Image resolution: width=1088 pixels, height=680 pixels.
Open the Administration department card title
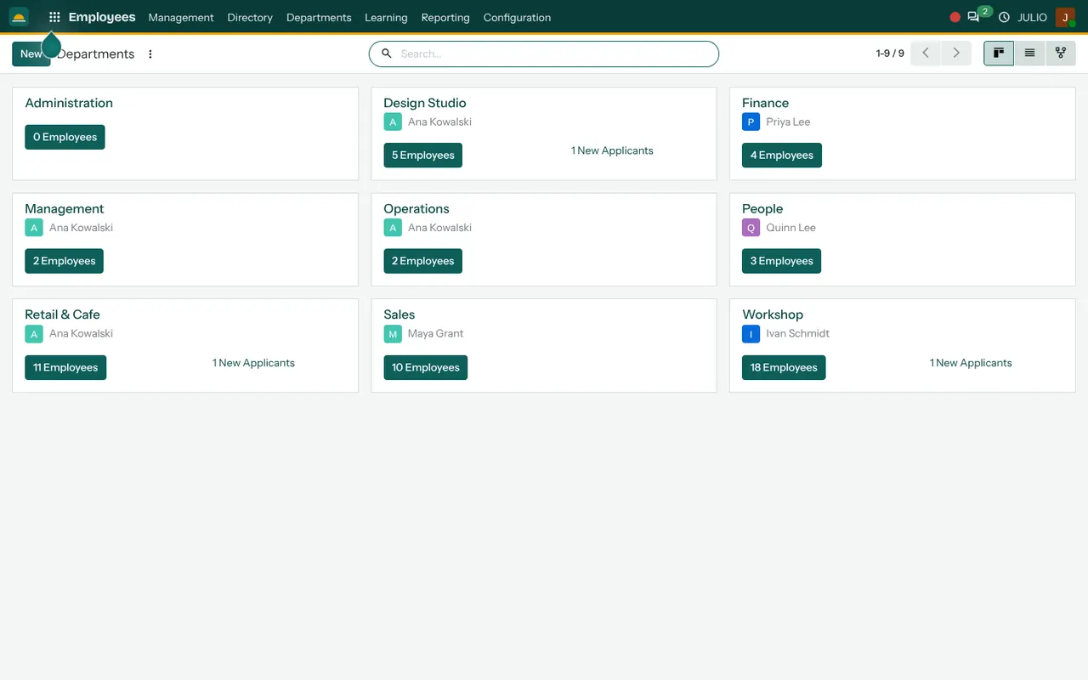click(x=69, y=103)
